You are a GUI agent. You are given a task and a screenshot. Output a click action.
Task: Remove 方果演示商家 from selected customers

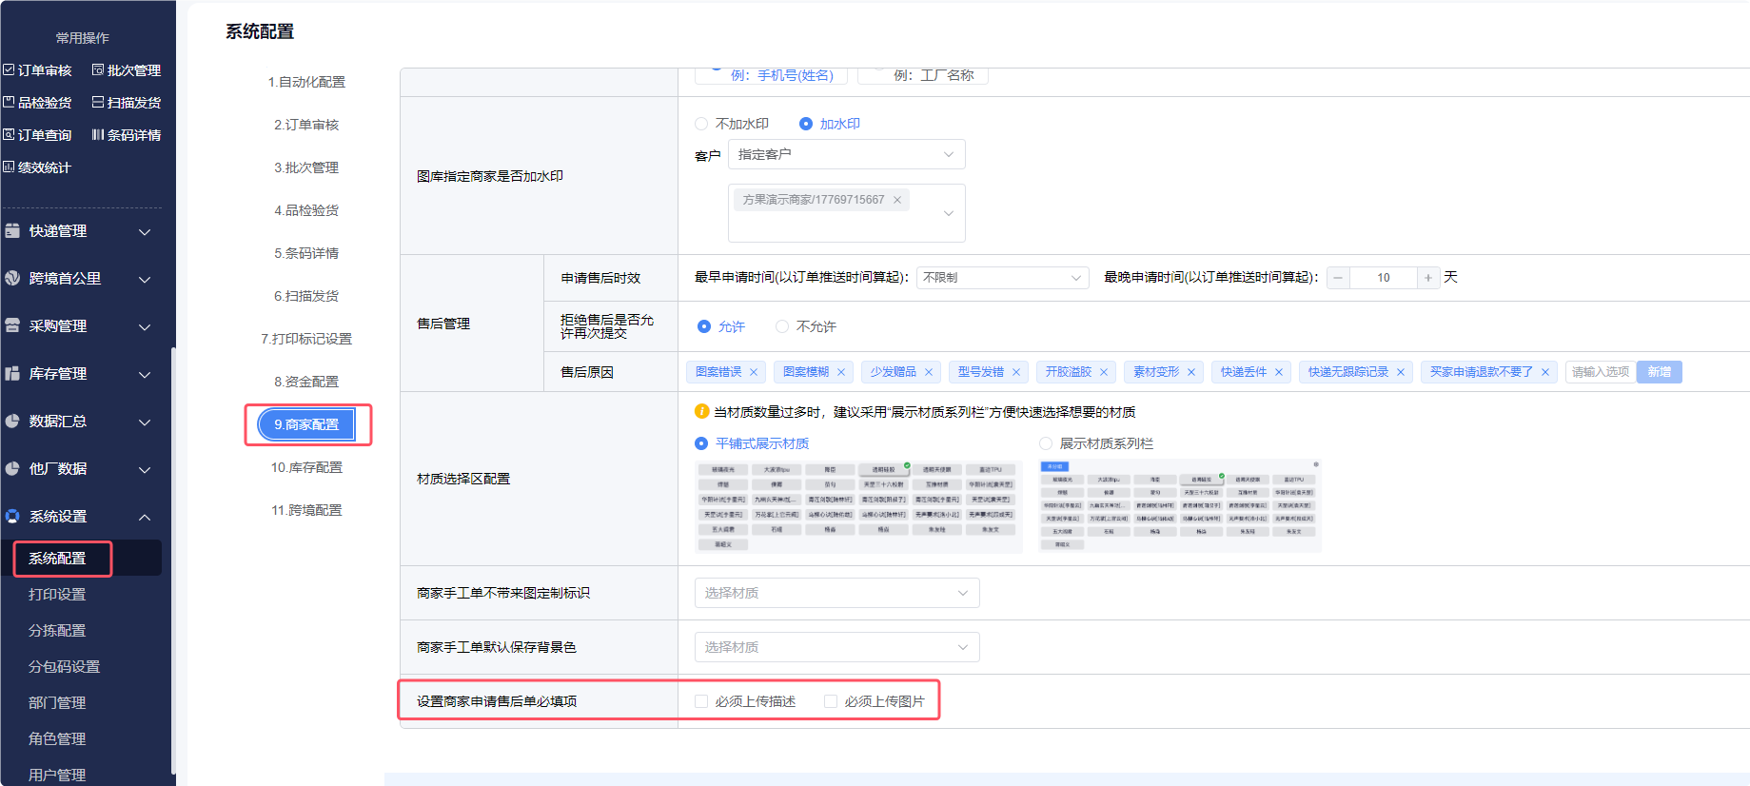point(896,200)
